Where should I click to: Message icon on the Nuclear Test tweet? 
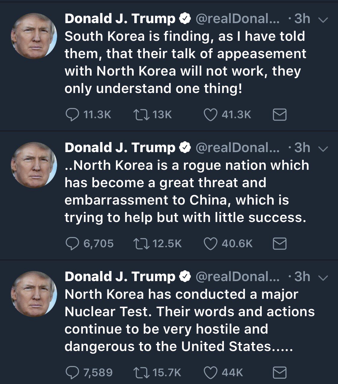[279, 373]
